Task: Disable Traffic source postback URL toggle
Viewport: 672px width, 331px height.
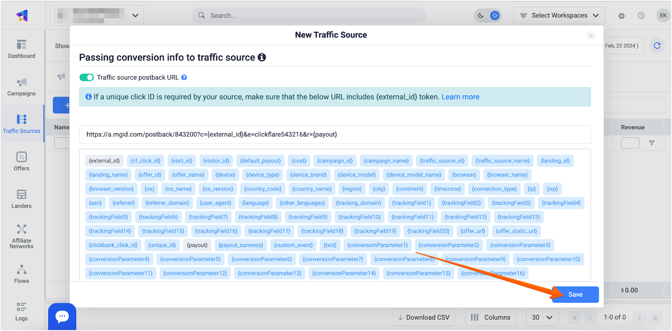Action: [87, 78]
